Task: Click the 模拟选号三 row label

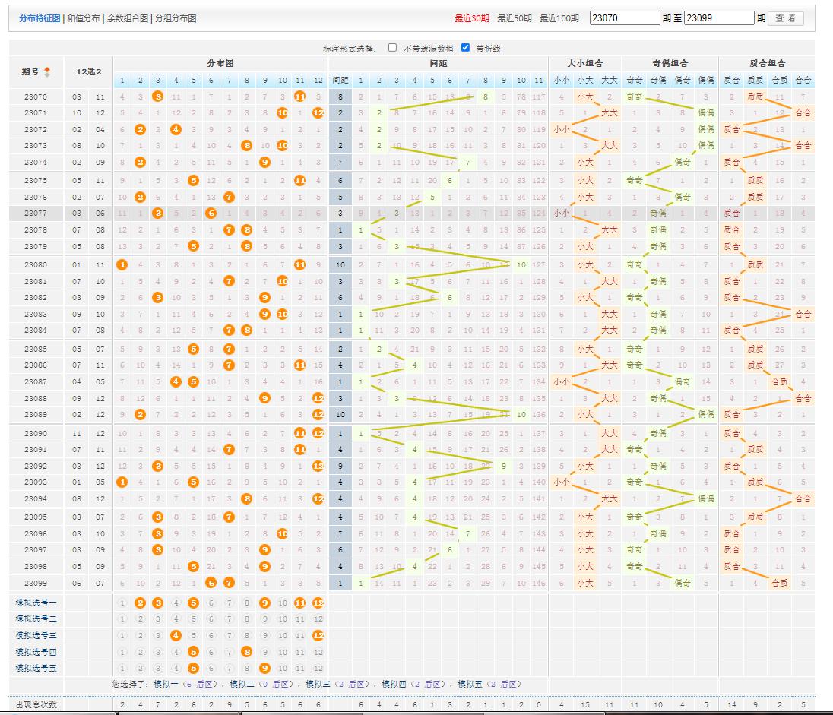Action: (x=36, y=635)
